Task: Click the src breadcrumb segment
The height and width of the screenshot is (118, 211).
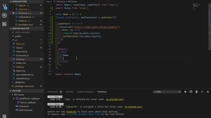Action: click(x=48, y=2)
